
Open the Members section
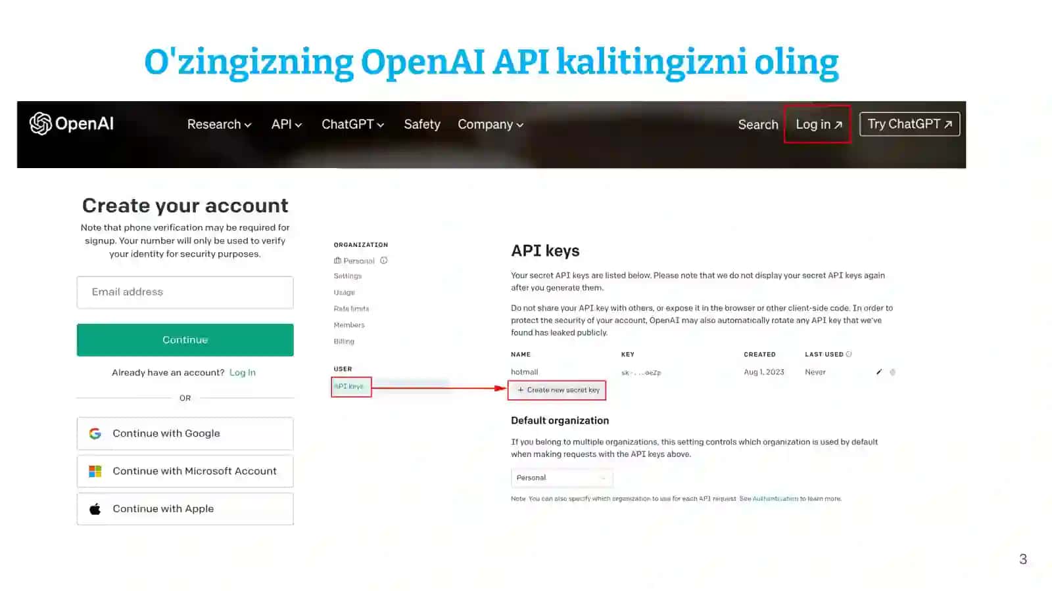click(x=349, y=325)
